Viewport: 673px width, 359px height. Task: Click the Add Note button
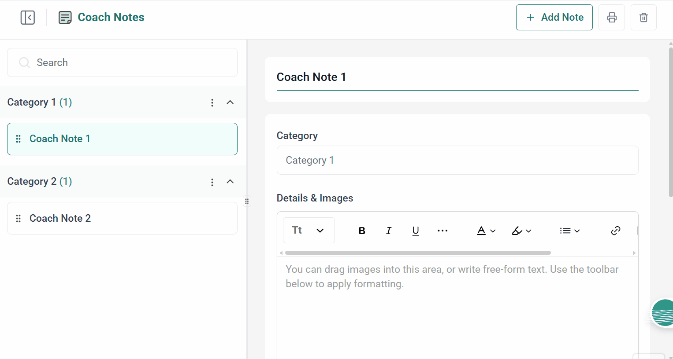pos(554,17)
